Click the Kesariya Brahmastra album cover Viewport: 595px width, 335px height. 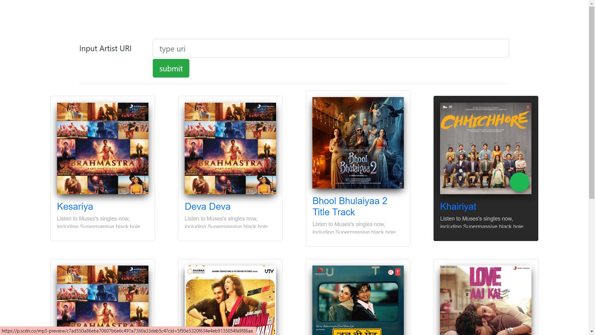click(103, 148)
